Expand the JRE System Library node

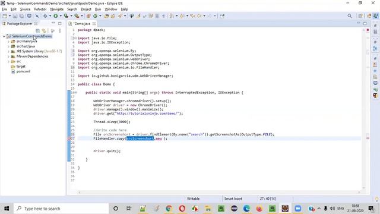click(x=8, y=52)
